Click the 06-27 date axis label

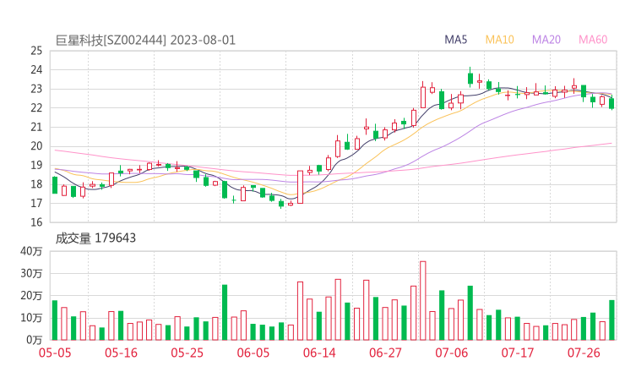[385, 353]
